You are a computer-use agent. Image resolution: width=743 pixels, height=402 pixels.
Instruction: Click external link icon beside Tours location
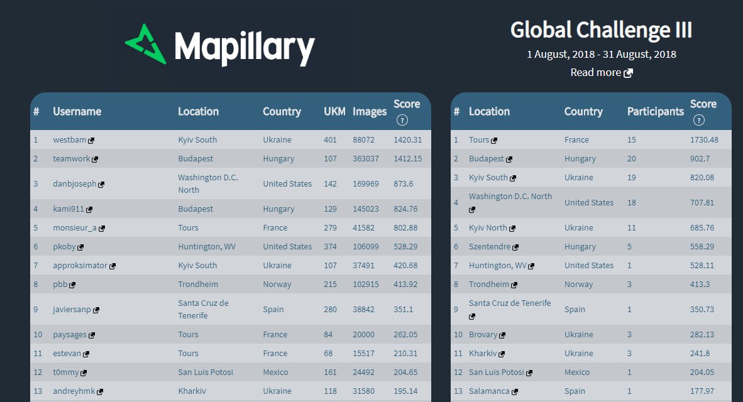pyautogui.click(x=493, y=141)
